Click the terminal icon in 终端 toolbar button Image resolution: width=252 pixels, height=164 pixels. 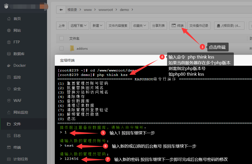click(174, 25)
